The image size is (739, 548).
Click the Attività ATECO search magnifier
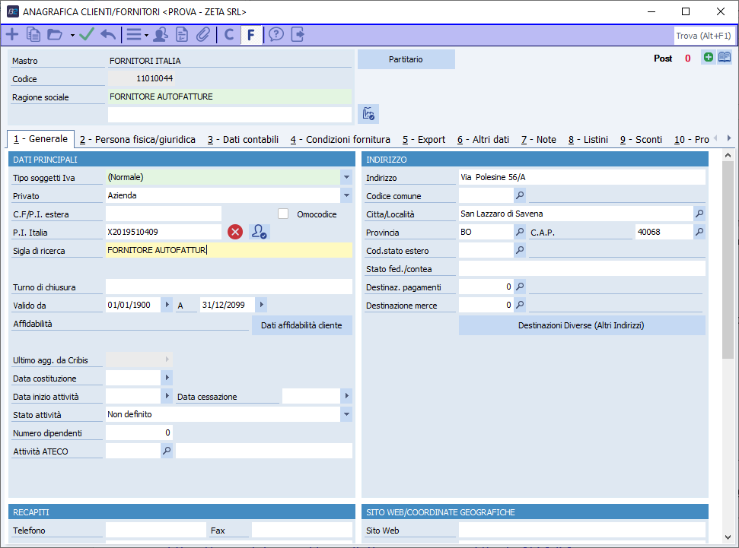(167, 451)
